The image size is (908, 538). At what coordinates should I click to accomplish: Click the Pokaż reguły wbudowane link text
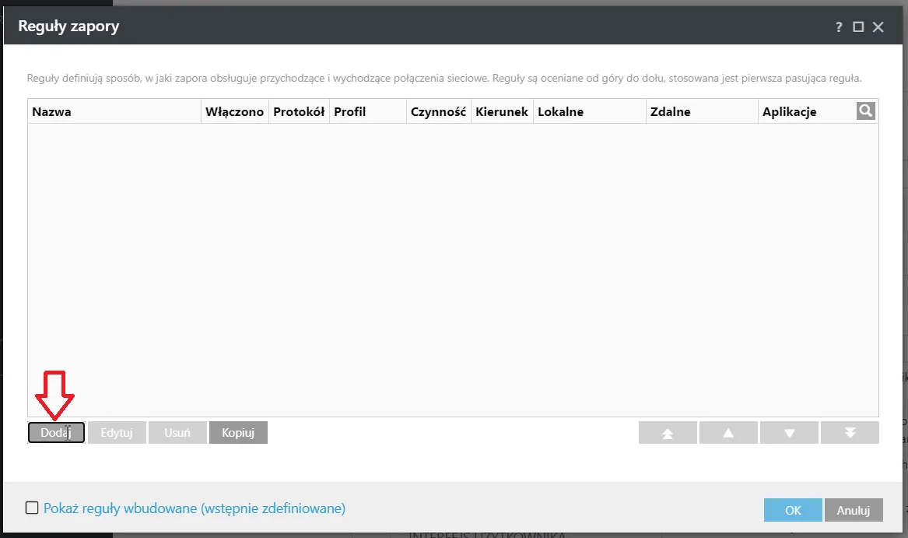(195, 508)
